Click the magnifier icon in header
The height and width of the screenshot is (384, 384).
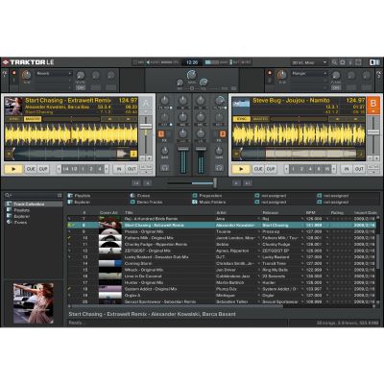(x=334, y=62)
